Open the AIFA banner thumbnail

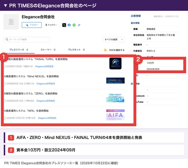pos(115,115)
